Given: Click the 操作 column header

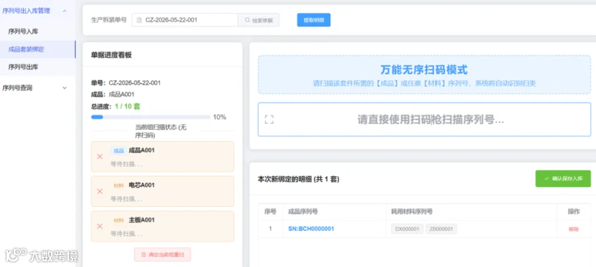Looking at the screenshot, I should point(573,212).
